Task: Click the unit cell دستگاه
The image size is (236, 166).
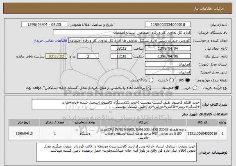Action: [x=85, y=133]
